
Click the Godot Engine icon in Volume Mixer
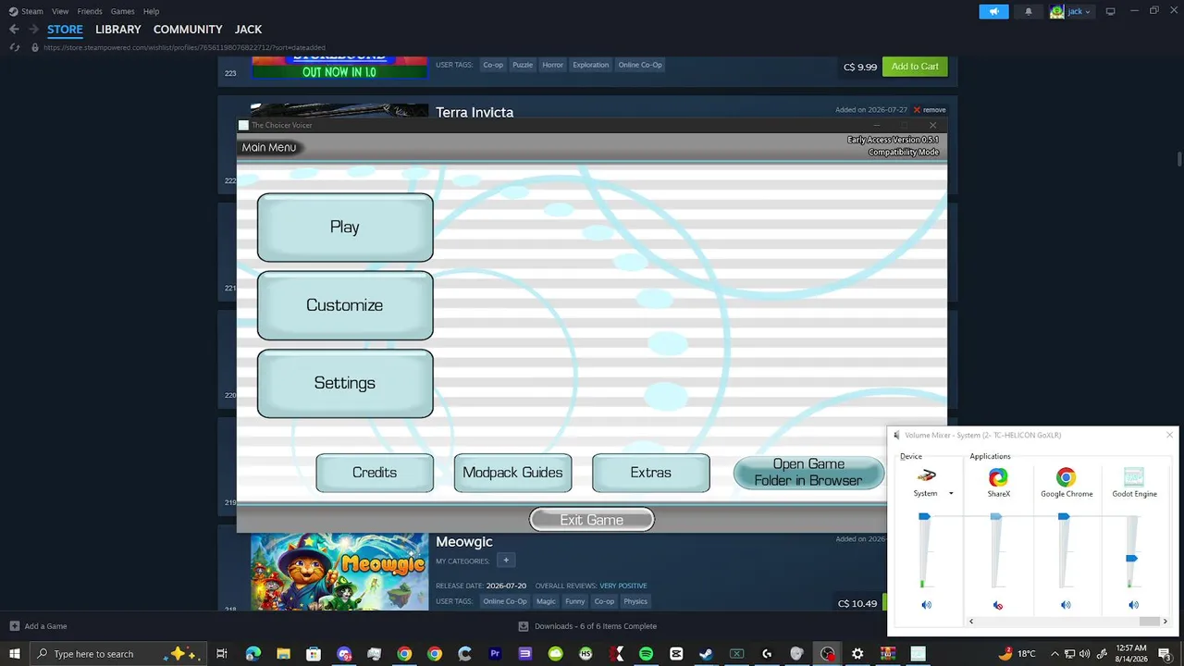click(x=1134, y=477)
